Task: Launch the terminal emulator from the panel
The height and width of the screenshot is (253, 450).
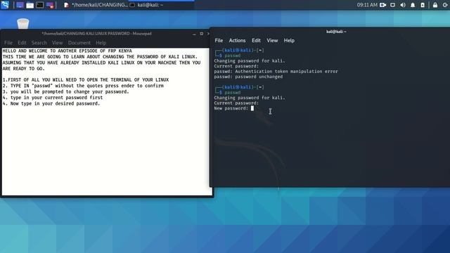Action: (40, 5)
